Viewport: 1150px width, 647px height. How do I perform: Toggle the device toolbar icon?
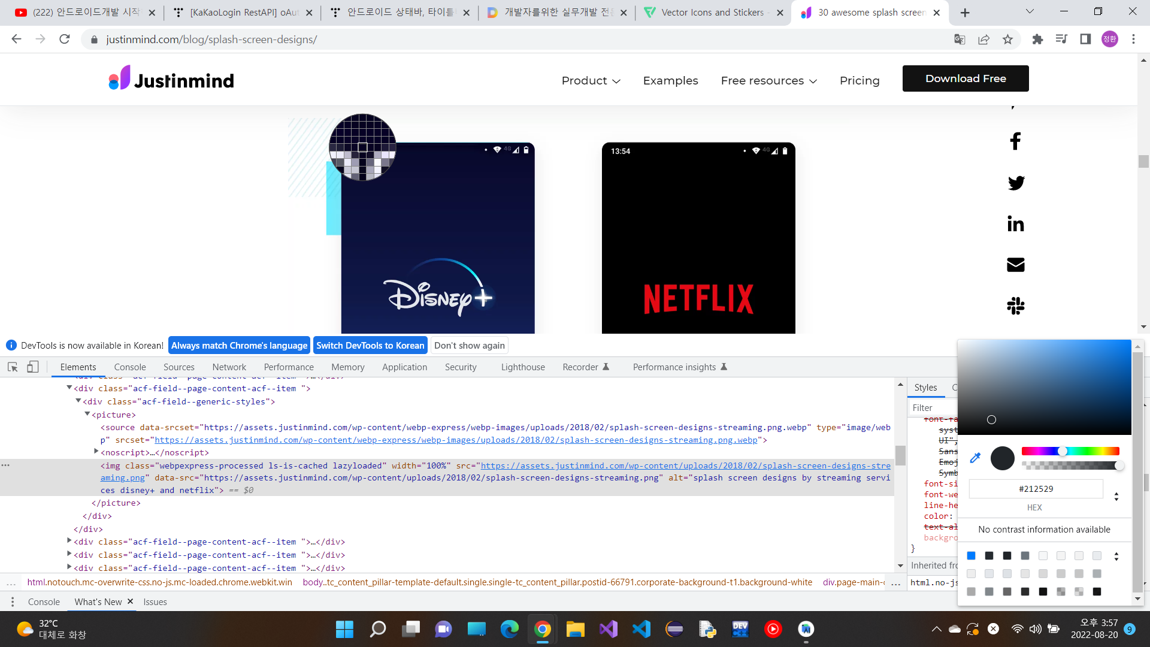(33, 367)
